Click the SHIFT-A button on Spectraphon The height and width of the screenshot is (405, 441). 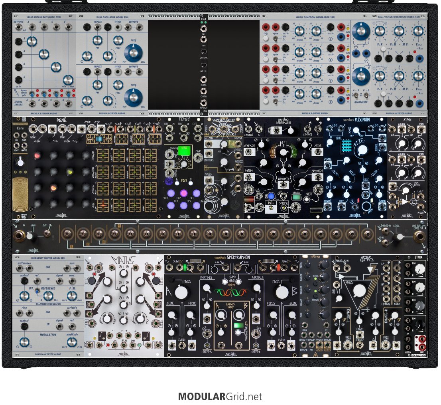pos(207,345)
